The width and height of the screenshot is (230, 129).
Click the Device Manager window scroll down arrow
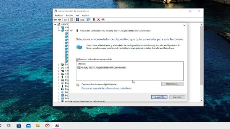201,100
